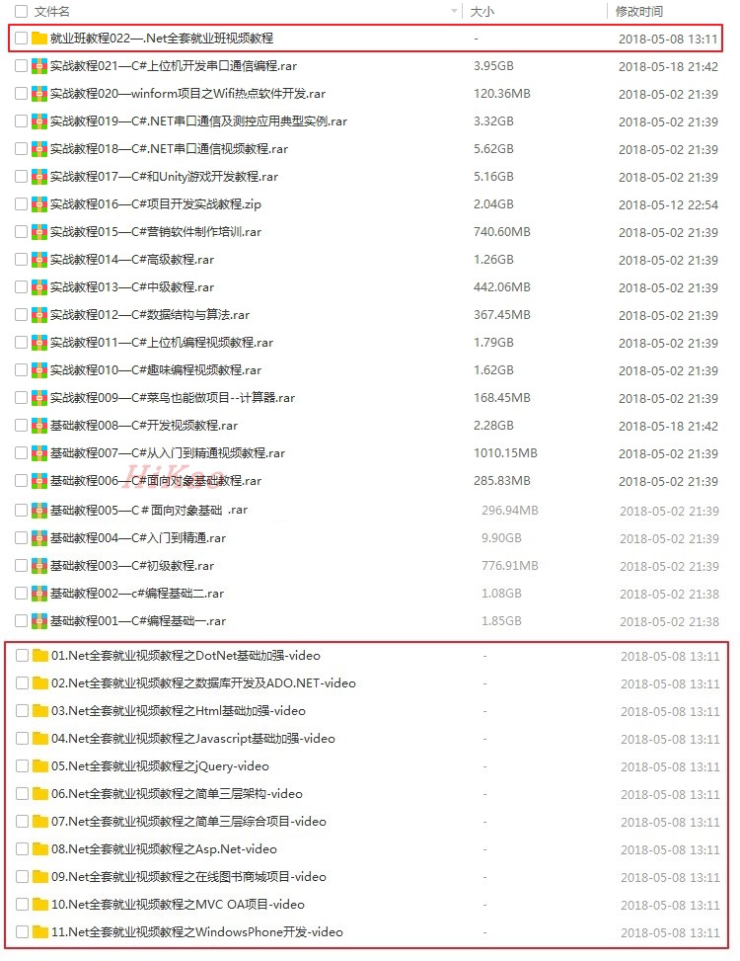Open 实战教程012 数据结构与算法.rar
The width and height of the screenshot is (740, 961).
pos(150,315)
